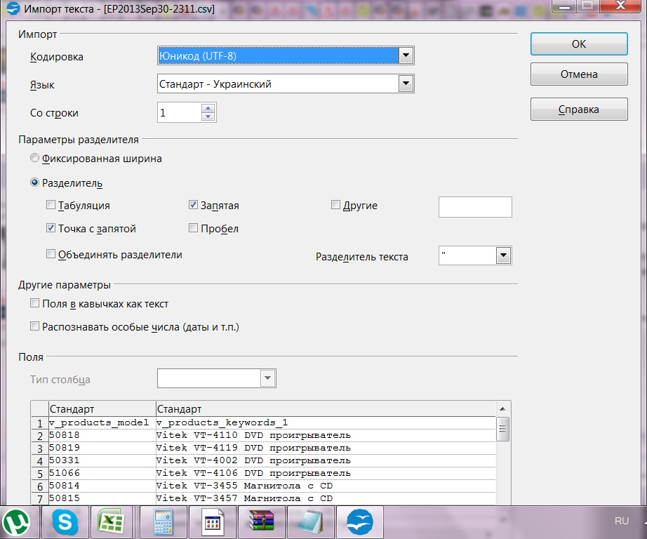Open uTorrent from the taskbar
The width and height of the screenshot is (647, 539).
(x=17, y=521)
